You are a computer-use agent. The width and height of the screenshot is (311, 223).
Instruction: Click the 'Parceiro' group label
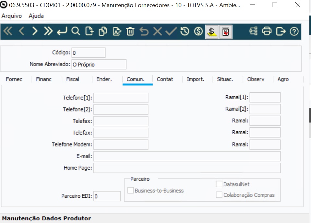pyautogui.click(x=140, y=179)
